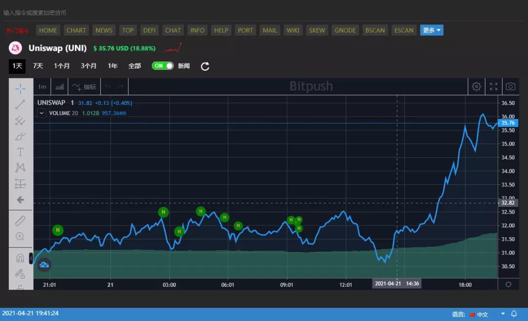Select the brush drawing tool
Viewport: 528px width, 321px height.
(20, 137)
